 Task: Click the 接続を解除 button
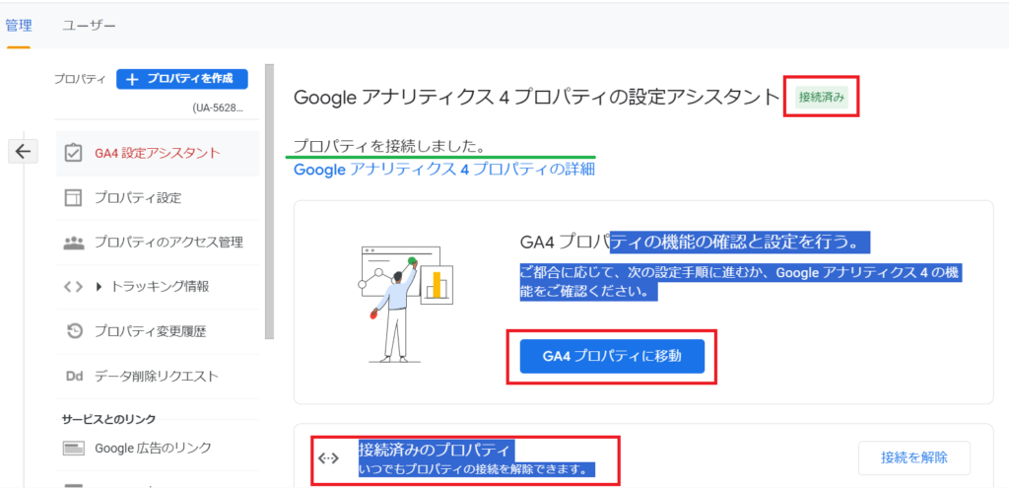point(913,457)
